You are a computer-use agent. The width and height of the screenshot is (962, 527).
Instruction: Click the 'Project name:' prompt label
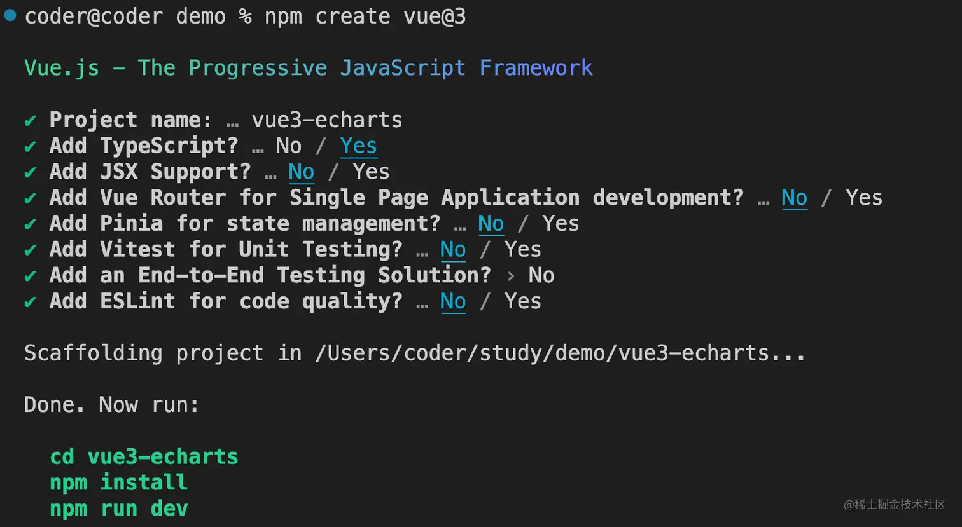click(x=130, y=120)
